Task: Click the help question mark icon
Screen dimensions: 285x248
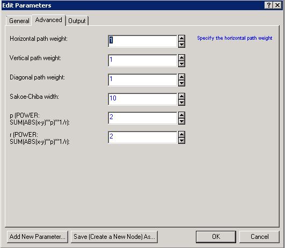Action: (269, 5)
